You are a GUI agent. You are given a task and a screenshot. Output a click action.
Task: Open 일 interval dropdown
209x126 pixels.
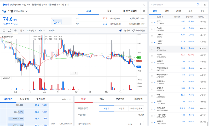22,30
